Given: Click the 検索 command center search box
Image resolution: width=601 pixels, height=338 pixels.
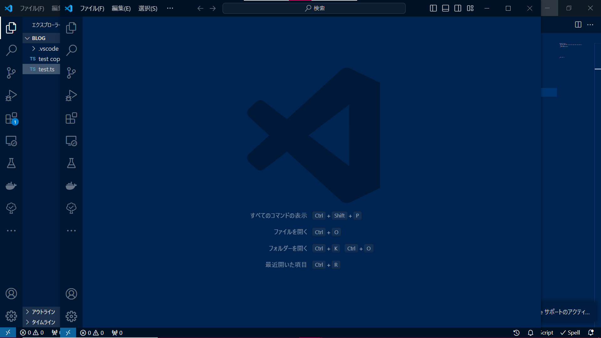Looking at the screenshot, I should (x=314, y=8).
